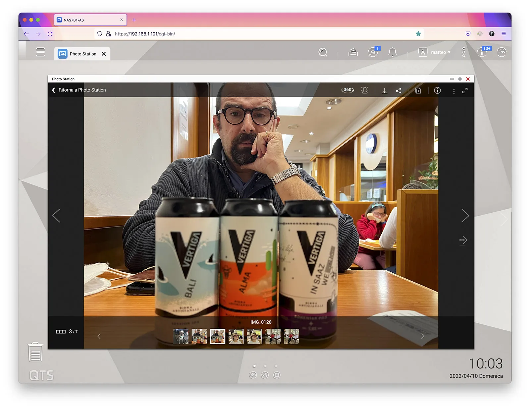Minimize the Photo Station window
The width and height of the screenshot is (530, 408).
pyautogui.click(x=452, y=79)
